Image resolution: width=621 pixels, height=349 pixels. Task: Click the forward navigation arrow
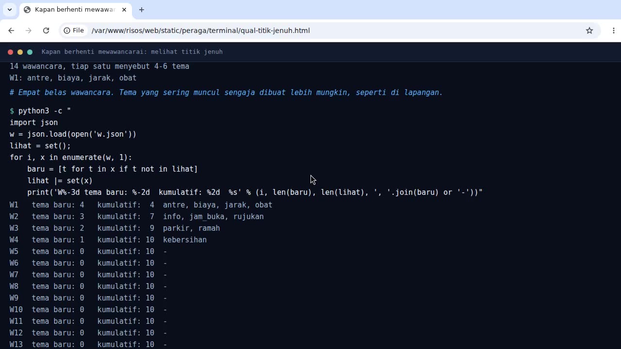29,31
